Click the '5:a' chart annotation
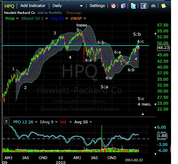The width and height of the screenshot is (178, 164). [104, 87]
